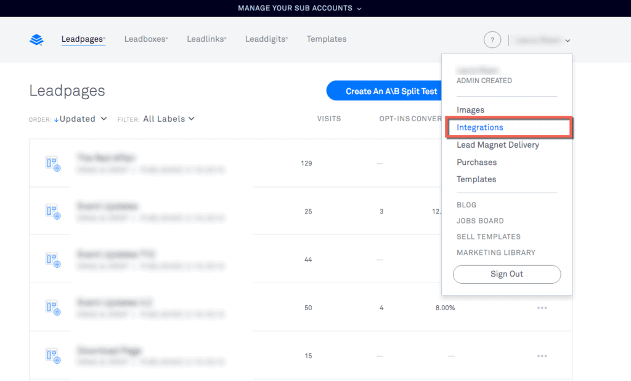
Task: Switch to the Leadboxes tab
Action: (x=145, y=39)
